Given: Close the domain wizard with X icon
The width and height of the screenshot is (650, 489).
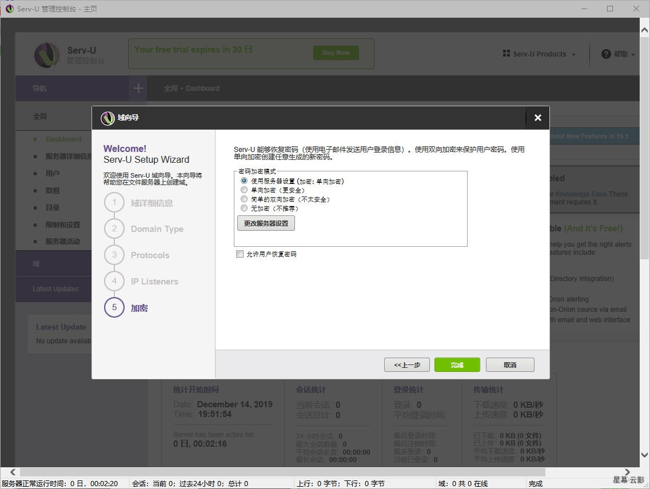Looking at the screenshot, I should (537, 118).
